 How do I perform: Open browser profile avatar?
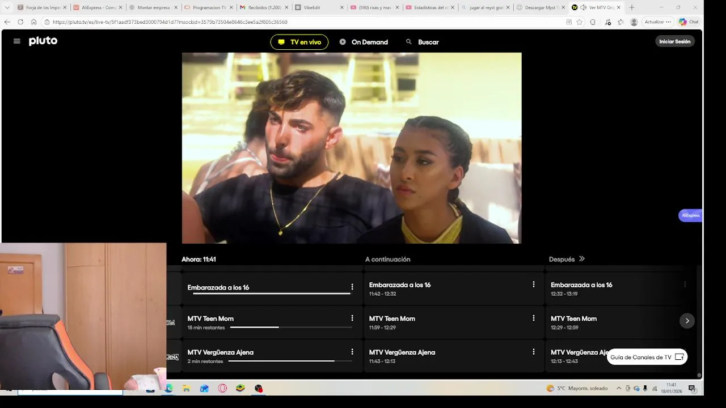(x=634, y=22)
